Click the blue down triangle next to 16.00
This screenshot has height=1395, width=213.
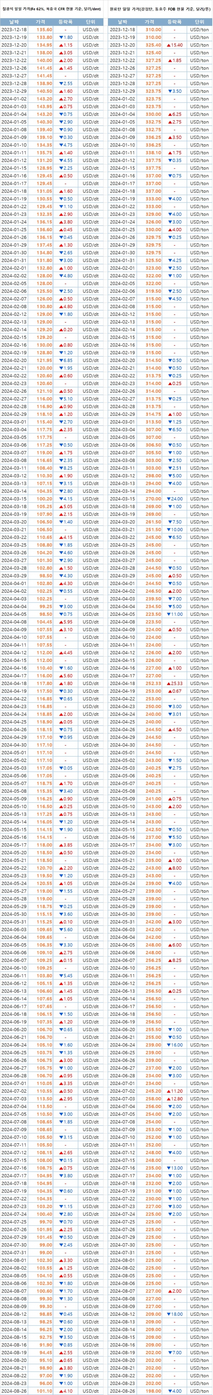(169, 1044)
